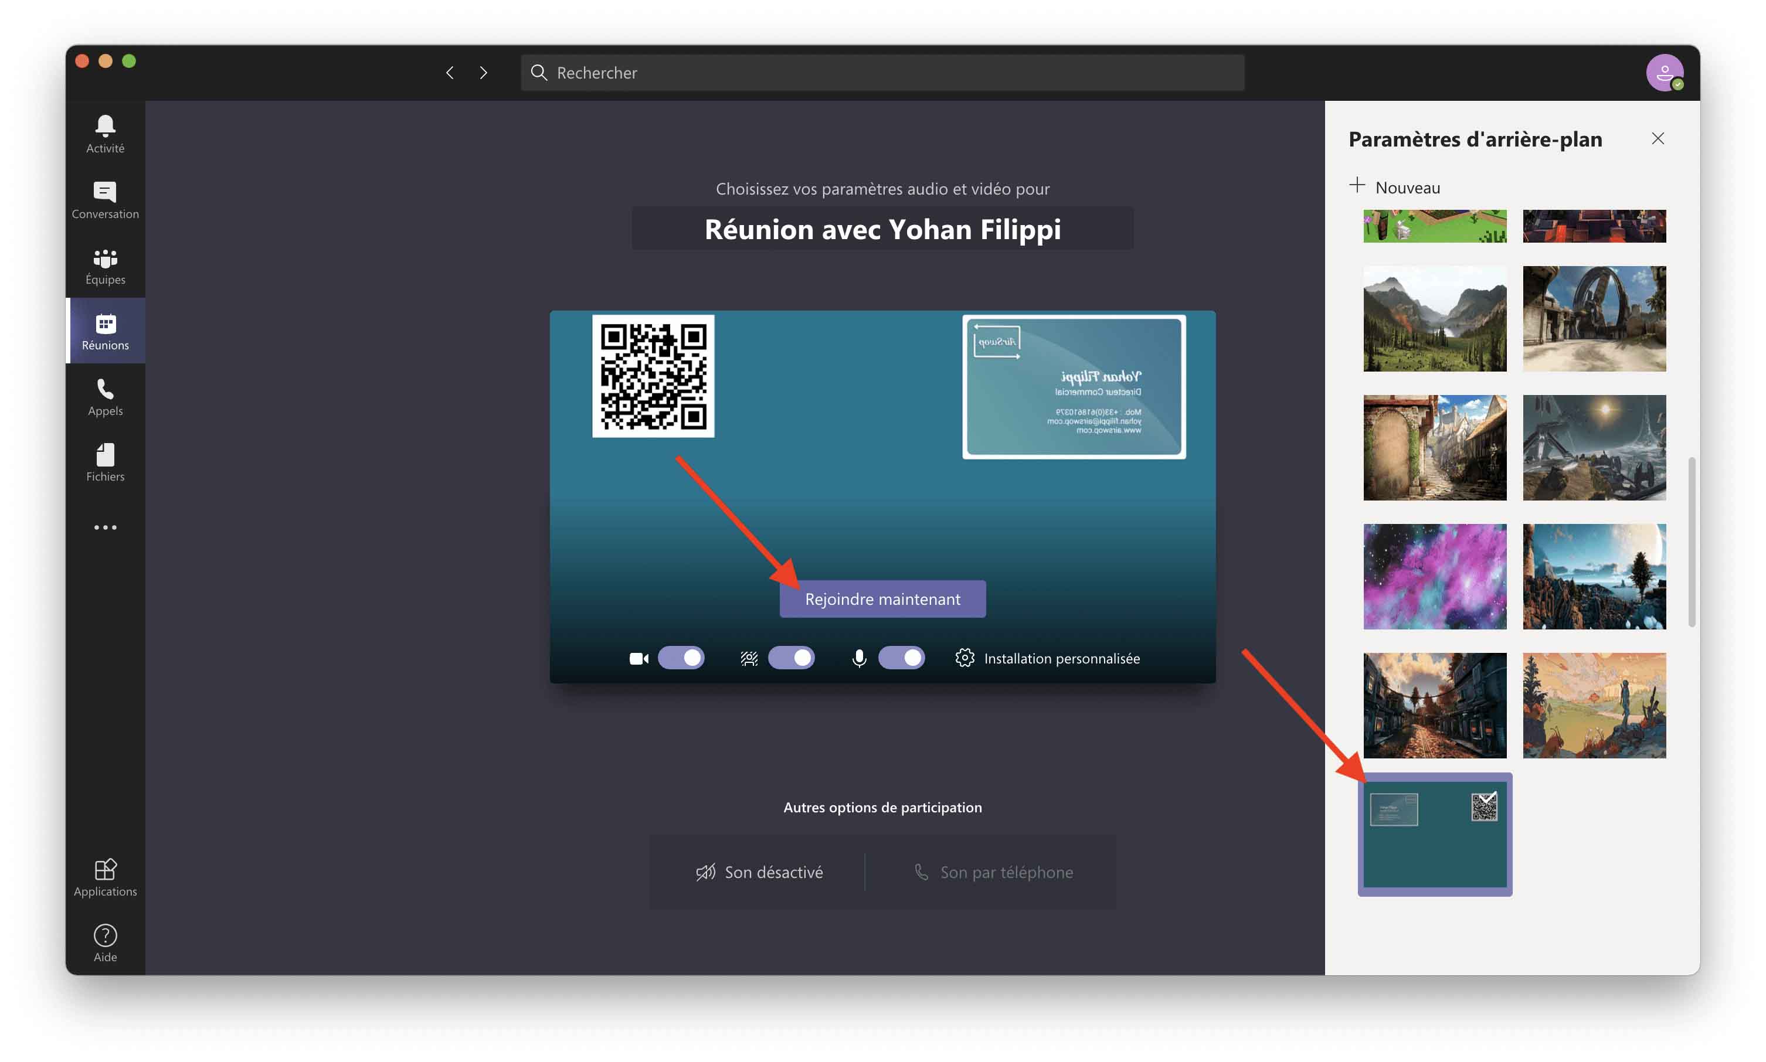Mute the microphone toggle
The image size is (1766, 1062).
pos(901,658)
